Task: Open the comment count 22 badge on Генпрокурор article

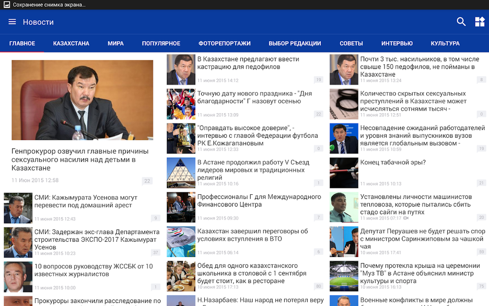Action: point(147,181)
